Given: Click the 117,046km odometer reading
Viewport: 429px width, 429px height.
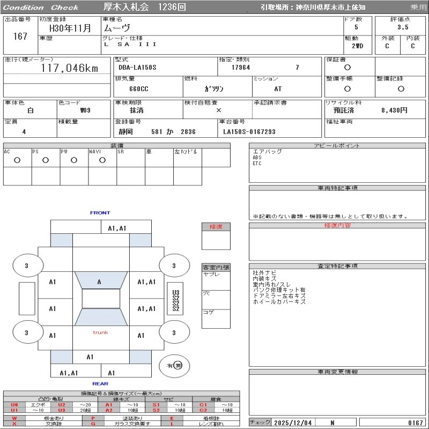Looking at the screenshot, I should pos(70,68).
